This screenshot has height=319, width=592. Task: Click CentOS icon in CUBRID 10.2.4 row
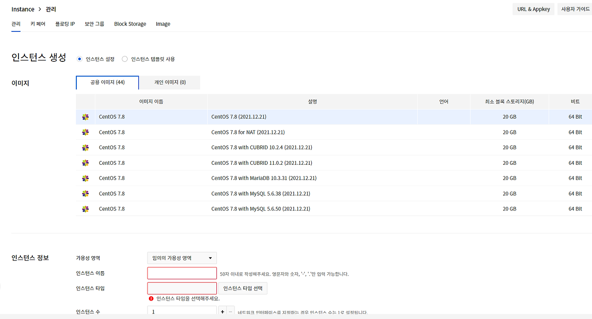pyautogui.click(x=85, y=148)
